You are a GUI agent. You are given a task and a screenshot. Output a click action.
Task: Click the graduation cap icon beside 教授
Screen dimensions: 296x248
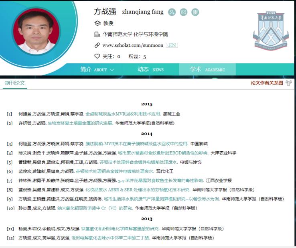[x=97, y=23]
